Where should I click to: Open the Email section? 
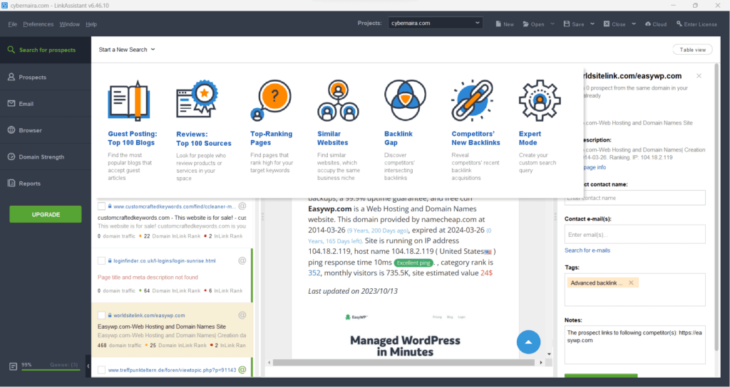(x=46, y=104)
